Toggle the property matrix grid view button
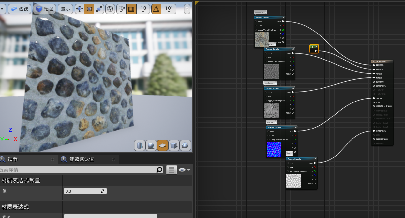The image size is (405, 218). point(172,170)
